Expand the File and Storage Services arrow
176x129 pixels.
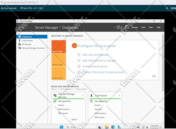point(46,48)
